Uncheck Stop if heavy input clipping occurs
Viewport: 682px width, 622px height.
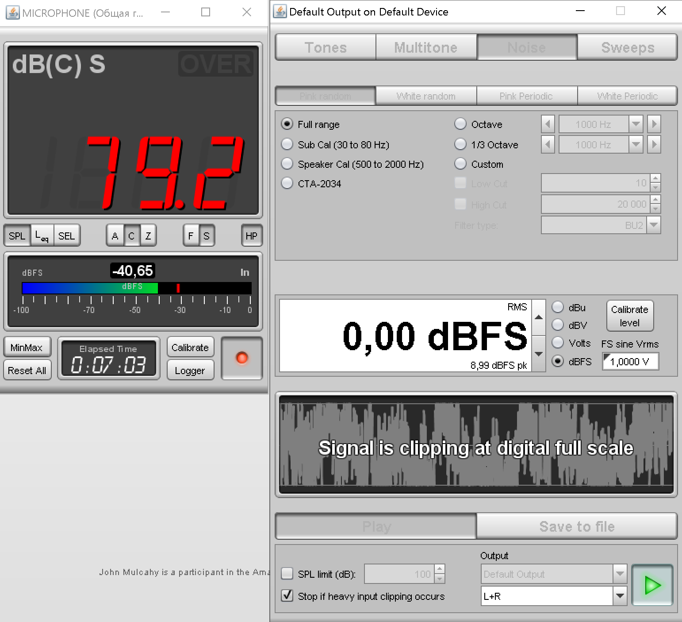pyautogui.click(x=287, y=595)
